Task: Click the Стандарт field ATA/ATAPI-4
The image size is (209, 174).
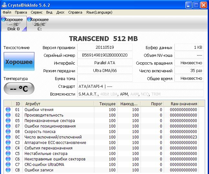Action: coord(141,86)
